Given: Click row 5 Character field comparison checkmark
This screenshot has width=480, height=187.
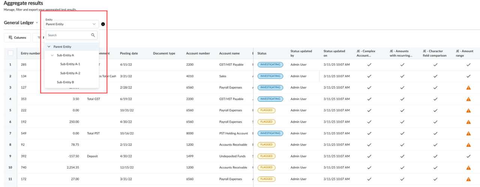Looking at the screenshot, I should coord(435,111).
